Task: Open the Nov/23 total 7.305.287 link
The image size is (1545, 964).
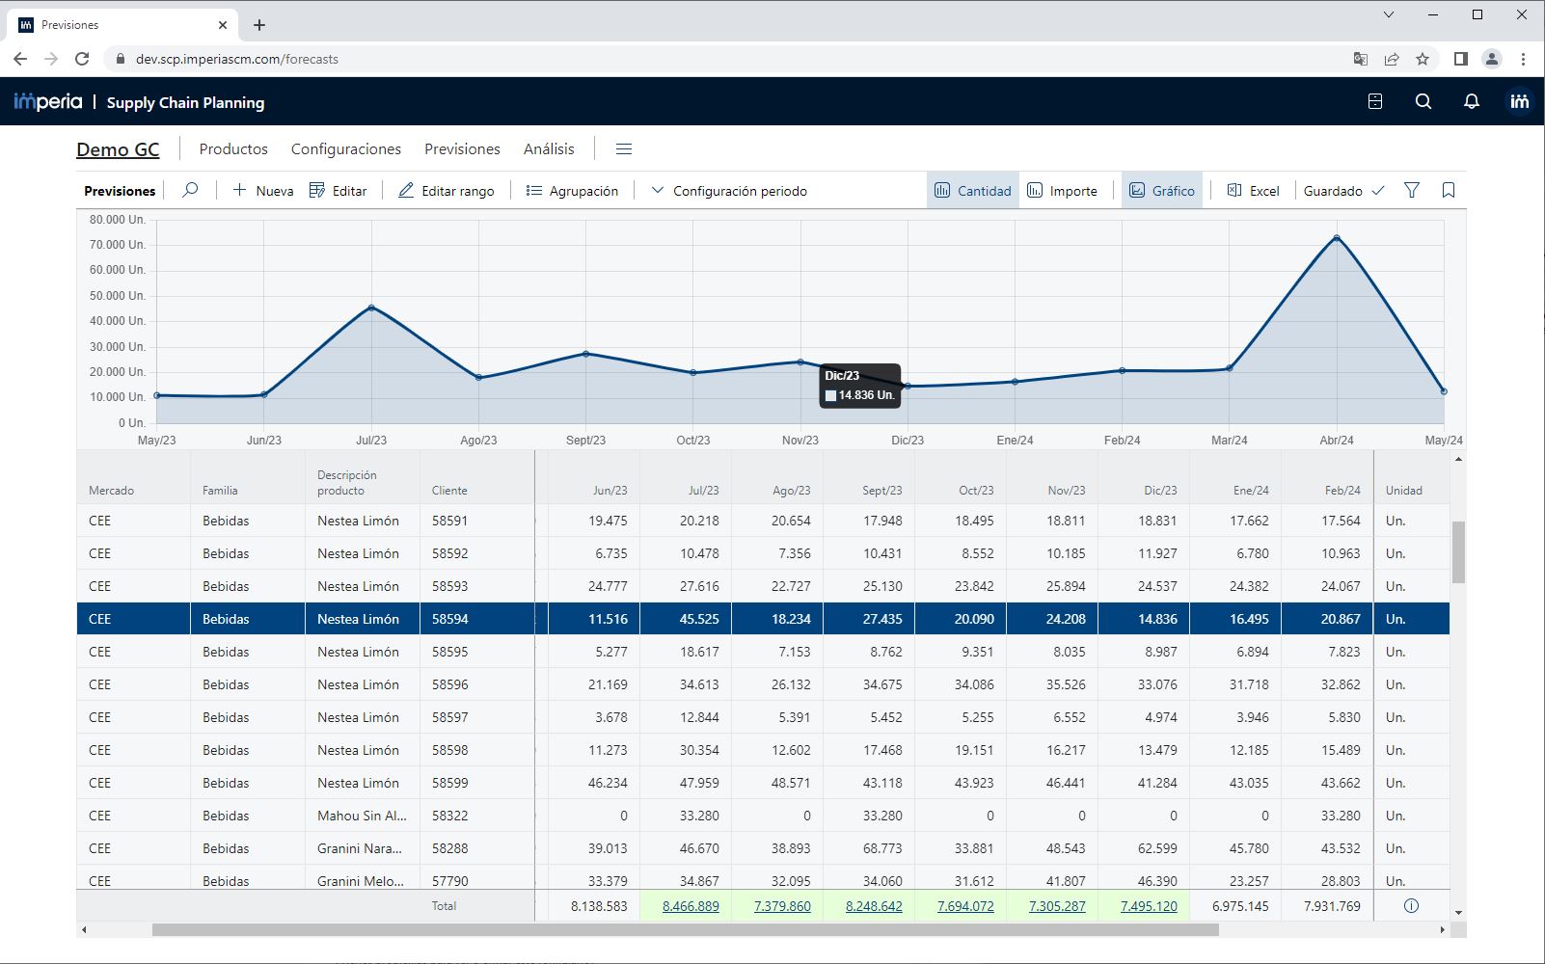Action: pyautogui.click(x=1057, y=906)
